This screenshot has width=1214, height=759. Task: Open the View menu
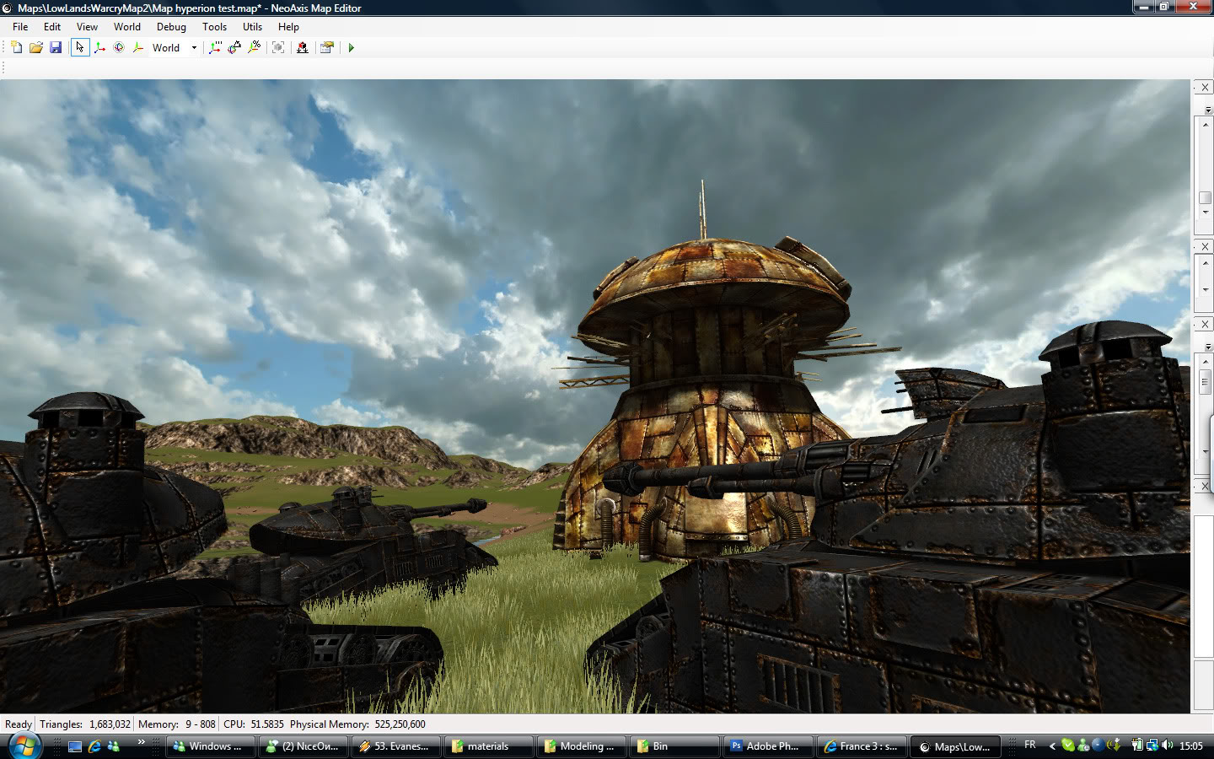[x=87, y=27]
